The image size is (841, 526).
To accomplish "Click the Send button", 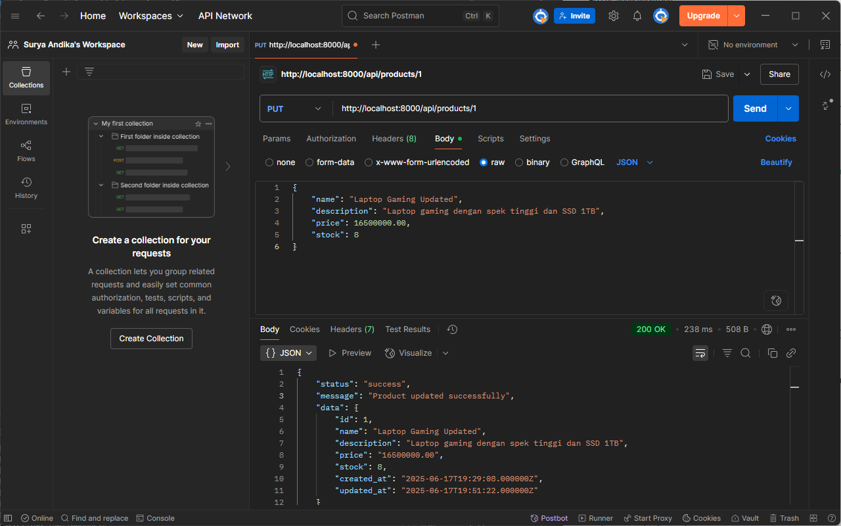I will click(x=755, y=108).
